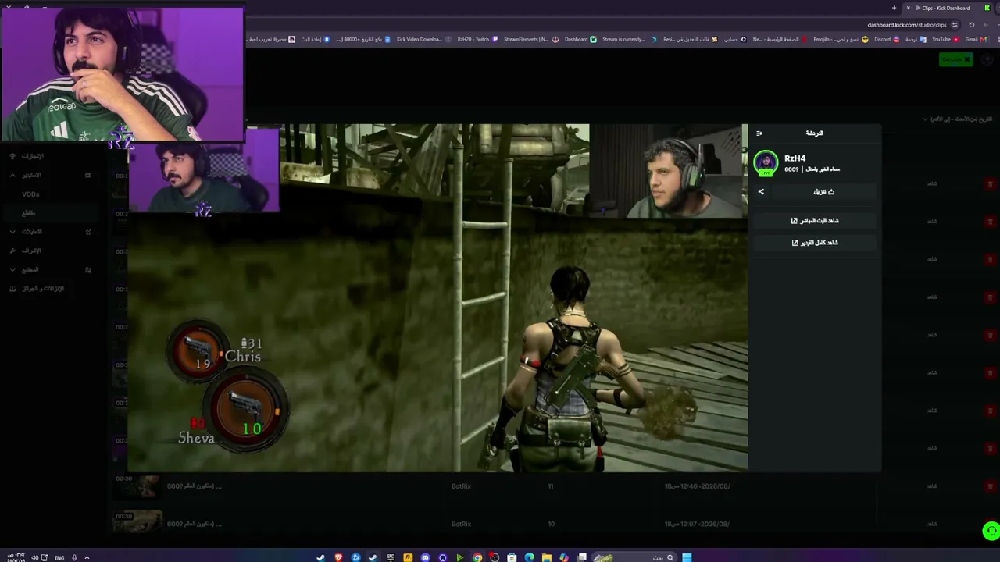Click the dashboard.kick.com address bar
This screenshot has width=1000, height=562.
point(906,25)
